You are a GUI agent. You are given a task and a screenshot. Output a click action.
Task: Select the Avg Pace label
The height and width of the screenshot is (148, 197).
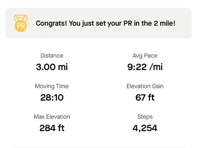coord(145,56)
